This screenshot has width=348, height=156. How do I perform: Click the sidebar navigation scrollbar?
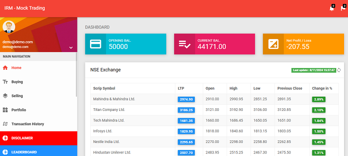(77, 74)
